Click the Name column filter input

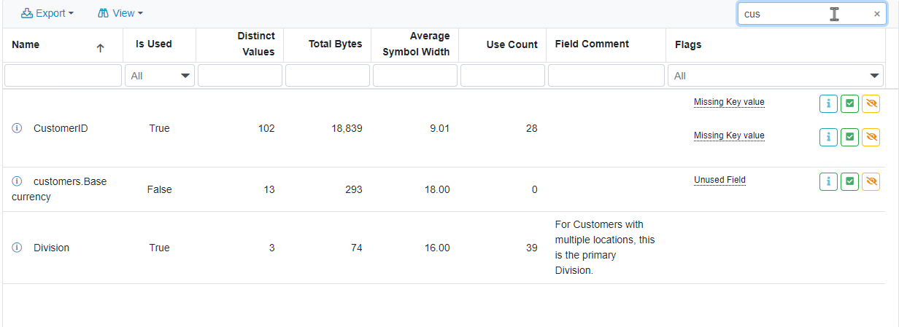tap(63, 76)
